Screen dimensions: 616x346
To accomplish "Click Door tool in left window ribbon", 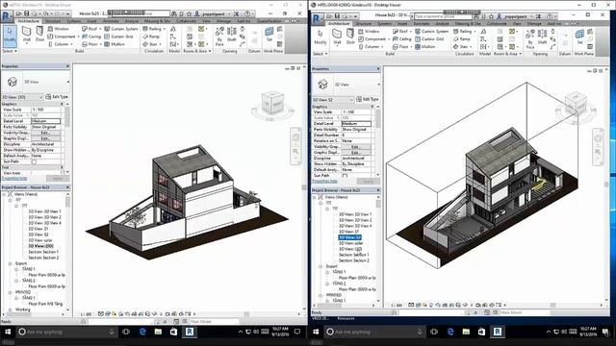I will [39, 35].
